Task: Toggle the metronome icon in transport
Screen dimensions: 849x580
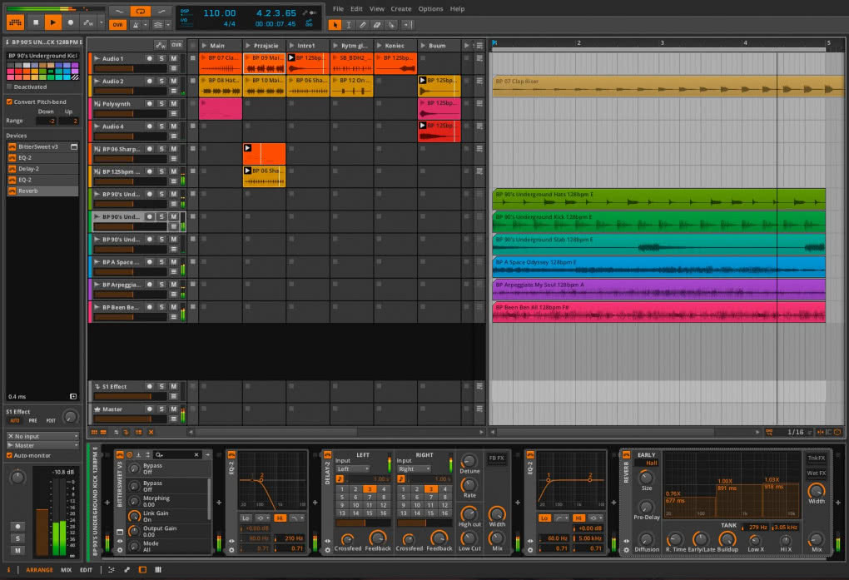Action: tap(136, 24)
